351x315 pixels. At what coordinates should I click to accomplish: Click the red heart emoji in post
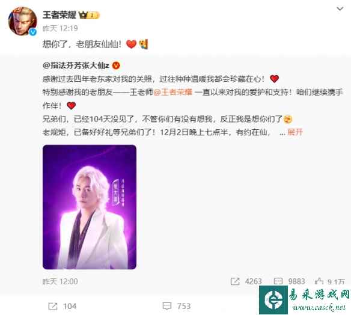pyautogui.click(x=132, y=44)
